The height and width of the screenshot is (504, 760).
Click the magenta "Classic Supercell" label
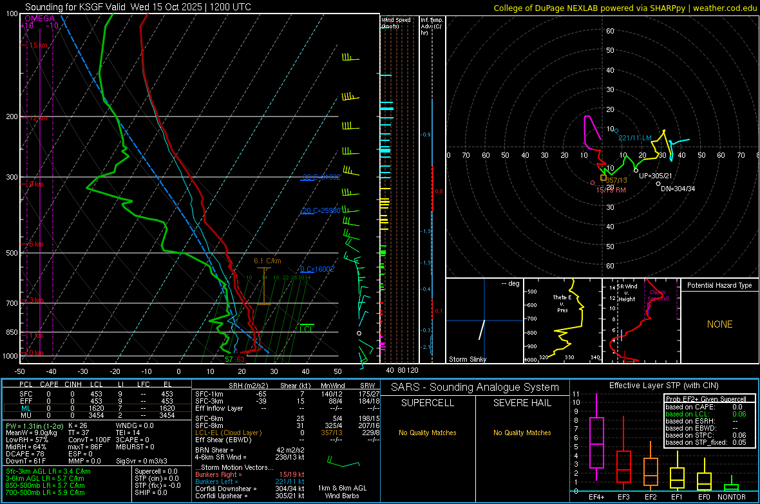(x=658, y=295)
